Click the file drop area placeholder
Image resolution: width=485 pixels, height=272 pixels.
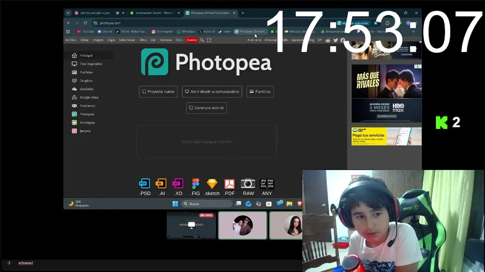point(207,142)
